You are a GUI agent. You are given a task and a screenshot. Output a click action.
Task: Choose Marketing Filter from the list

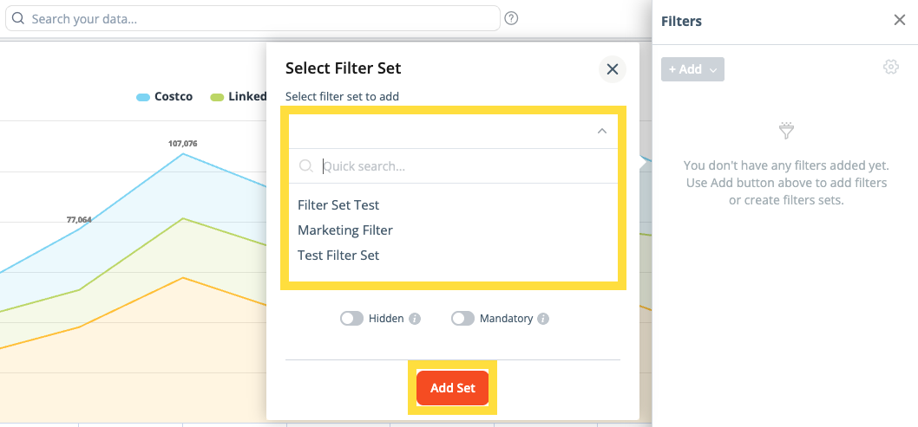(345, 230)
